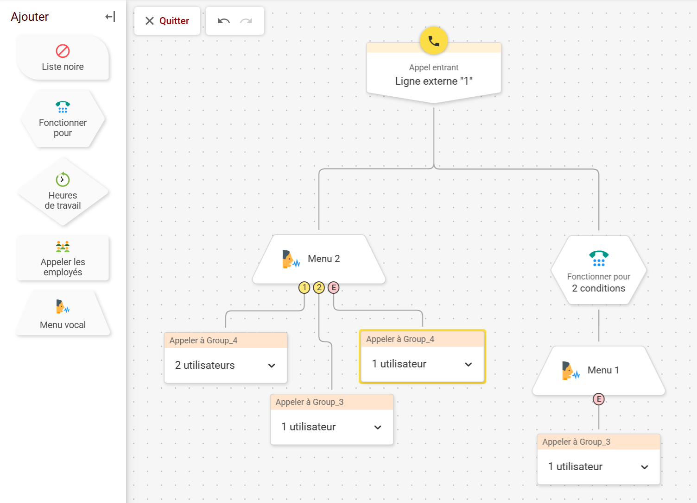Expand Group_3 dropdown under Menu 2
Image resolution: width=697 pixels, height=503 pixels.
click(x=378, y=427)
